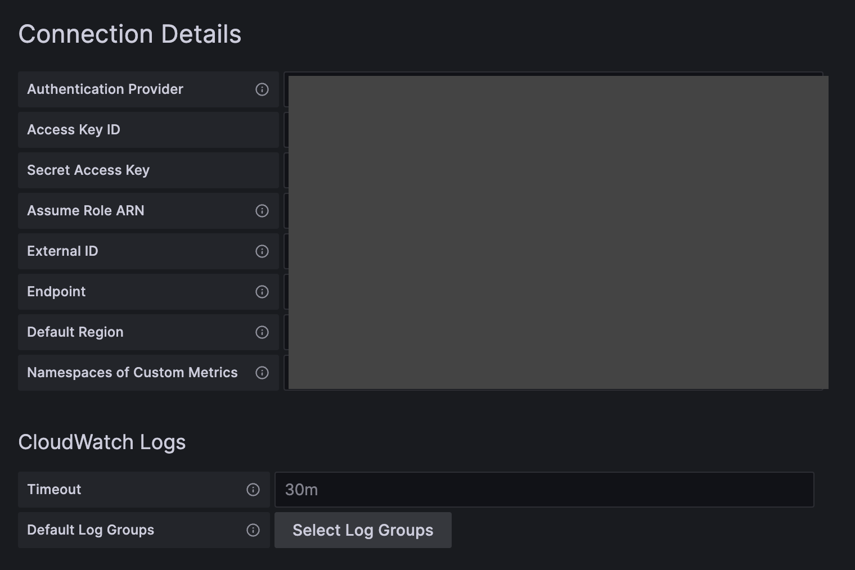Viewport: 855px width, 570px height.
Task: Click the External ID info icon
Action: [262, 251]
